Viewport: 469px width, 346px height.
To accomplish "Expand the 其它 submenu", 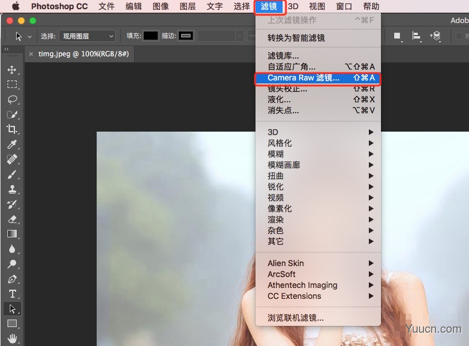I will (318, 241).
